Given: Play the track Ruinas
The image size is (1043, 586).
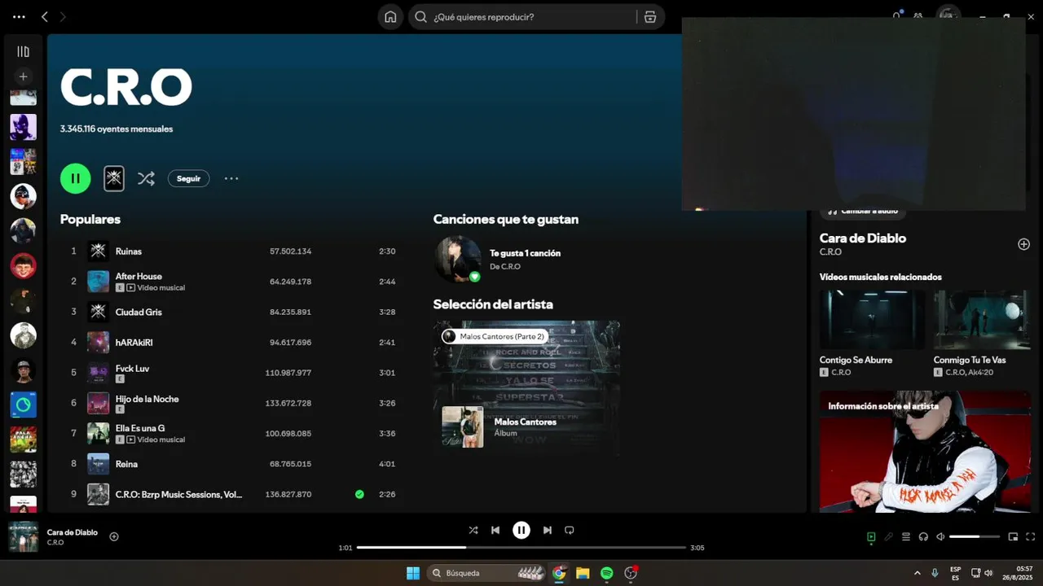Looking at the screenshot, I should [129, 251].
